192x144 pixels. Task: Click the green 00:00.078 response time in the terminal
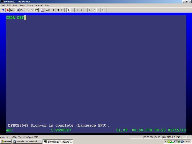click(x=142, y=130)
